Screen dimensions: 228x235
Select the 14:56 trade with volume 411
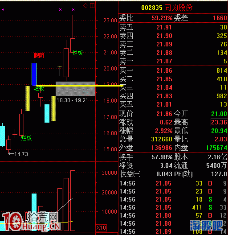(173, 207)
